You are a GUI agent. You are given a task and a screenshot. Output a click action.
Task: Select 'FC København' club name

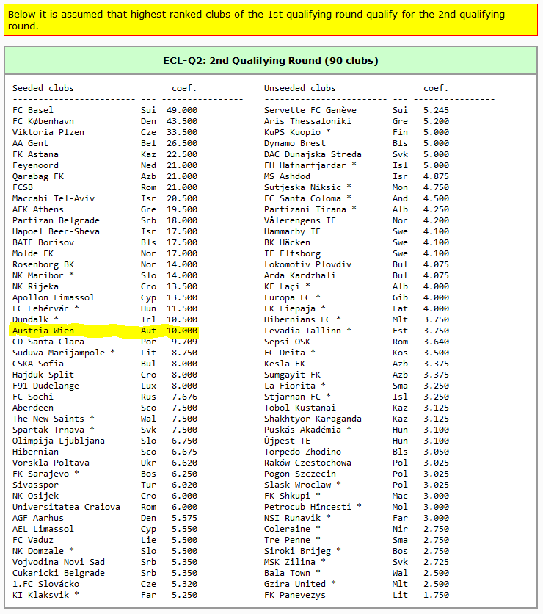point(43,121)
